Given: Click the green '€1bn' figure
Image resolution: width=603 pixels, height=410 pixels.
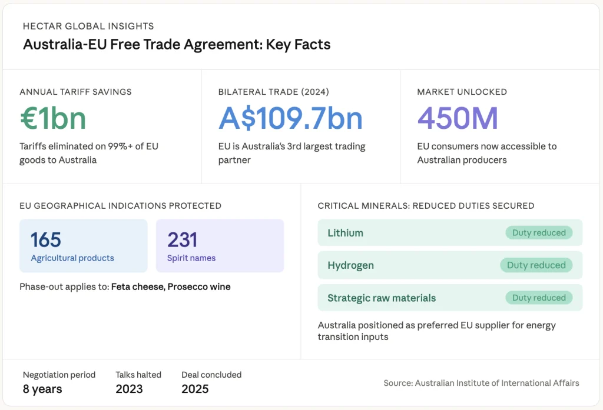Looking at the screenshot, I should point(52,118).
